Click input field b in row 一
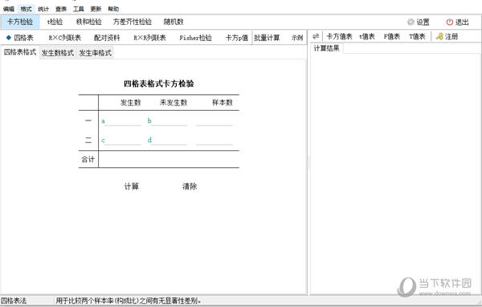The width and height of the screenshot is (482, 307). click(169, 121)
